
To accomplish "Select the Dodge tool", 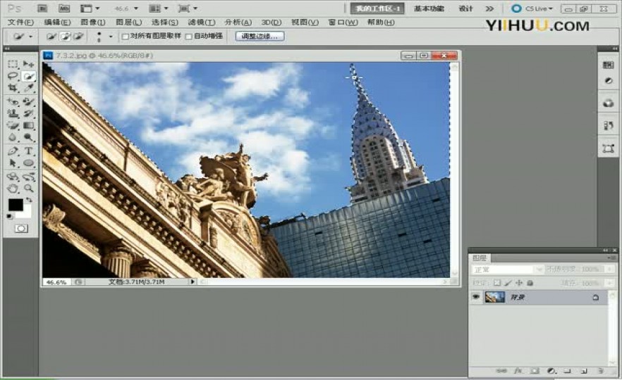I will coord(28,137).
